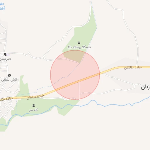Click the جاده طالقان road label above کله سر park
This screenshot has height=150, width=150.
point(35,97)
